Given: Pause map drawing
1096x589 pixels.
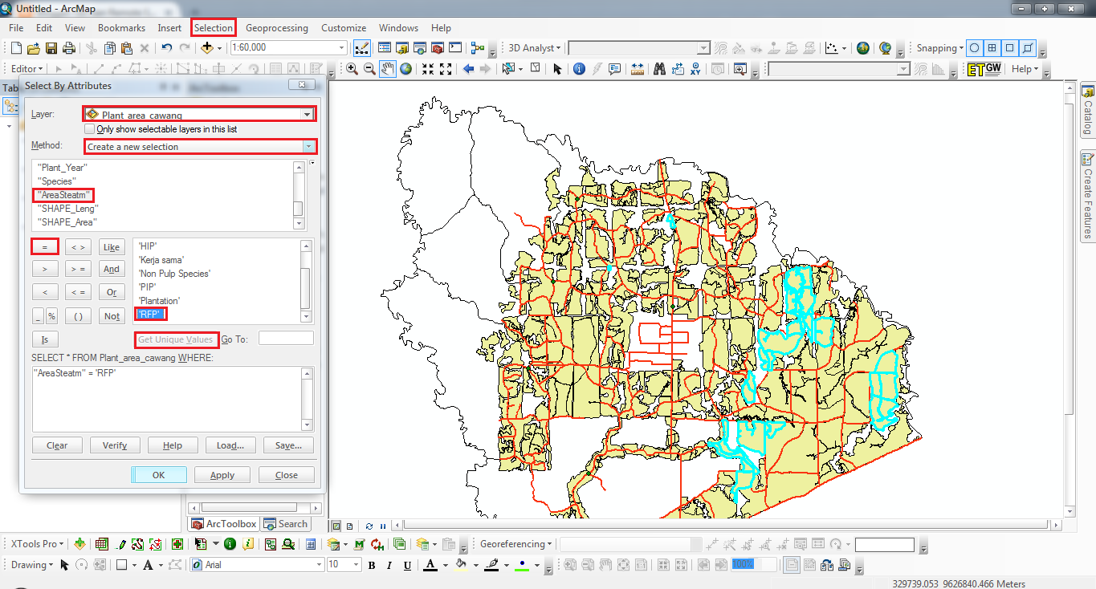Looking at the screenshot, I should pyautogui.click(x=383, y=526).
